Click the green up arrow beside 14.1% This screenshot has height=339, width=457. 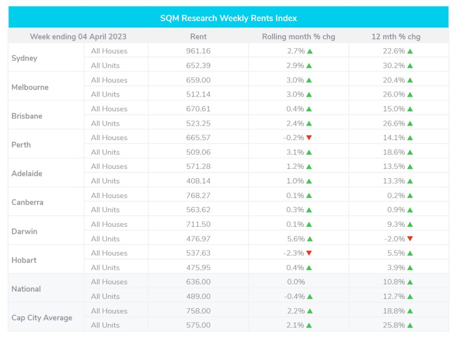(x=410, y=138)
